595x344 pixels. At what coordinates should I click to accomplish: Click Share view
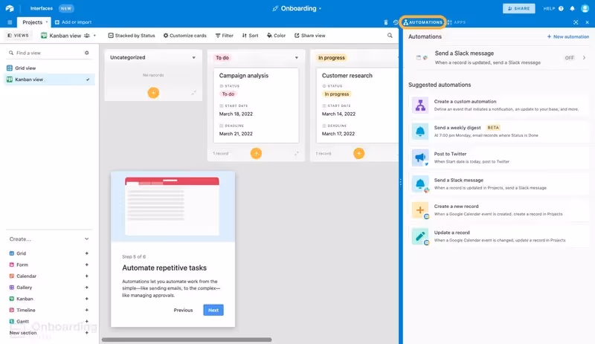point(310,36)
